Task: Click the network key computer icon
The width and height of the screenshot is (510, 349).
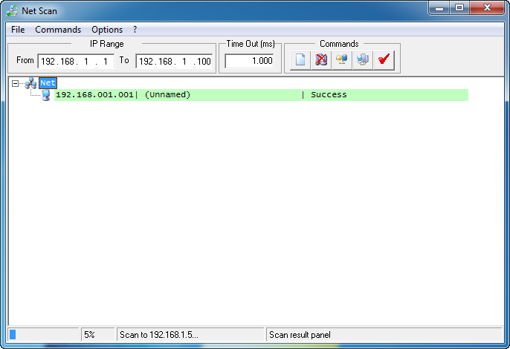Action: pos(342,60)
